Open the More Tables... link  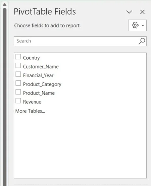(x=30, y=111)
